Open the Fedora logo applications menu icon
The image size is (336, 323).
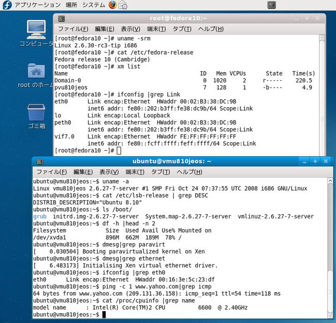pyautogui.click(x=7, y=5)
